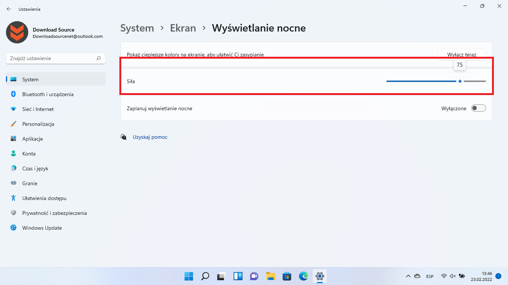This screenshot has width=508, height=285.
Task: Click the Czas i język clock icon
Action: (13, 168)
